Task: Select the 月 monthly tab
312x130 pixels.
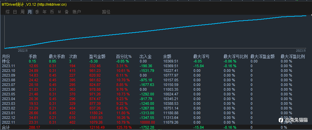Action: point(30,12)
